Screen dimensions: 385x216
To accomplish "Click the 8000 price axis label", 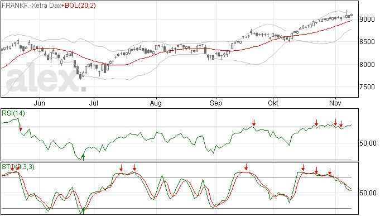I will click(x=367, y=64).
